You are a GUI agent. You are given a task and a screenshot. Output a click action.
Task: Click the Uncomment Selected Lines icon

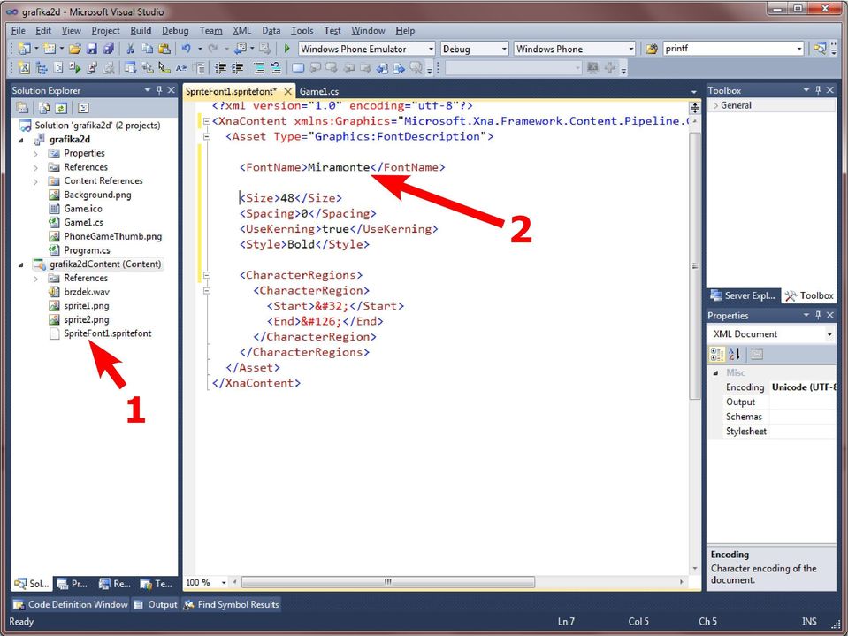[276, 68]
